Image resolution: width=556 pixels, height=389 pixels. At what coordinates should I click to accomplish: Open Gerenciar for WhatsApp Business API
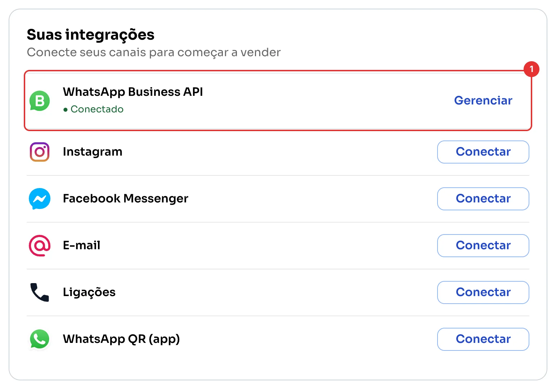coord(483,100)
